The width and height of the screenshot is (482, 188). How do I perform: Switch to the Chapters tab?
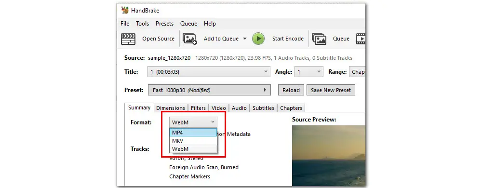point(291,108)
